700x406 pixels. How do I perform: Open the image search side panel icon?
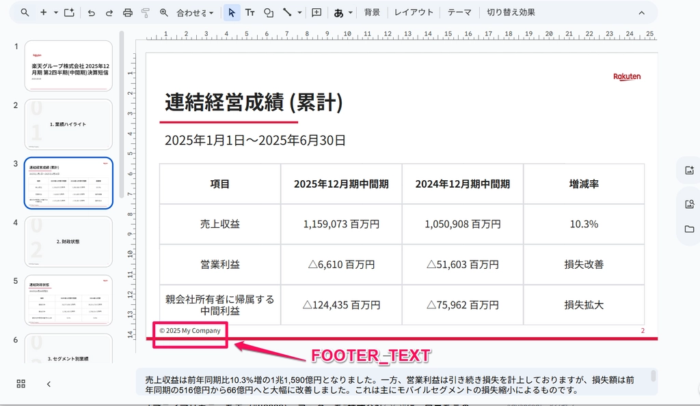(x=689, y=204)
